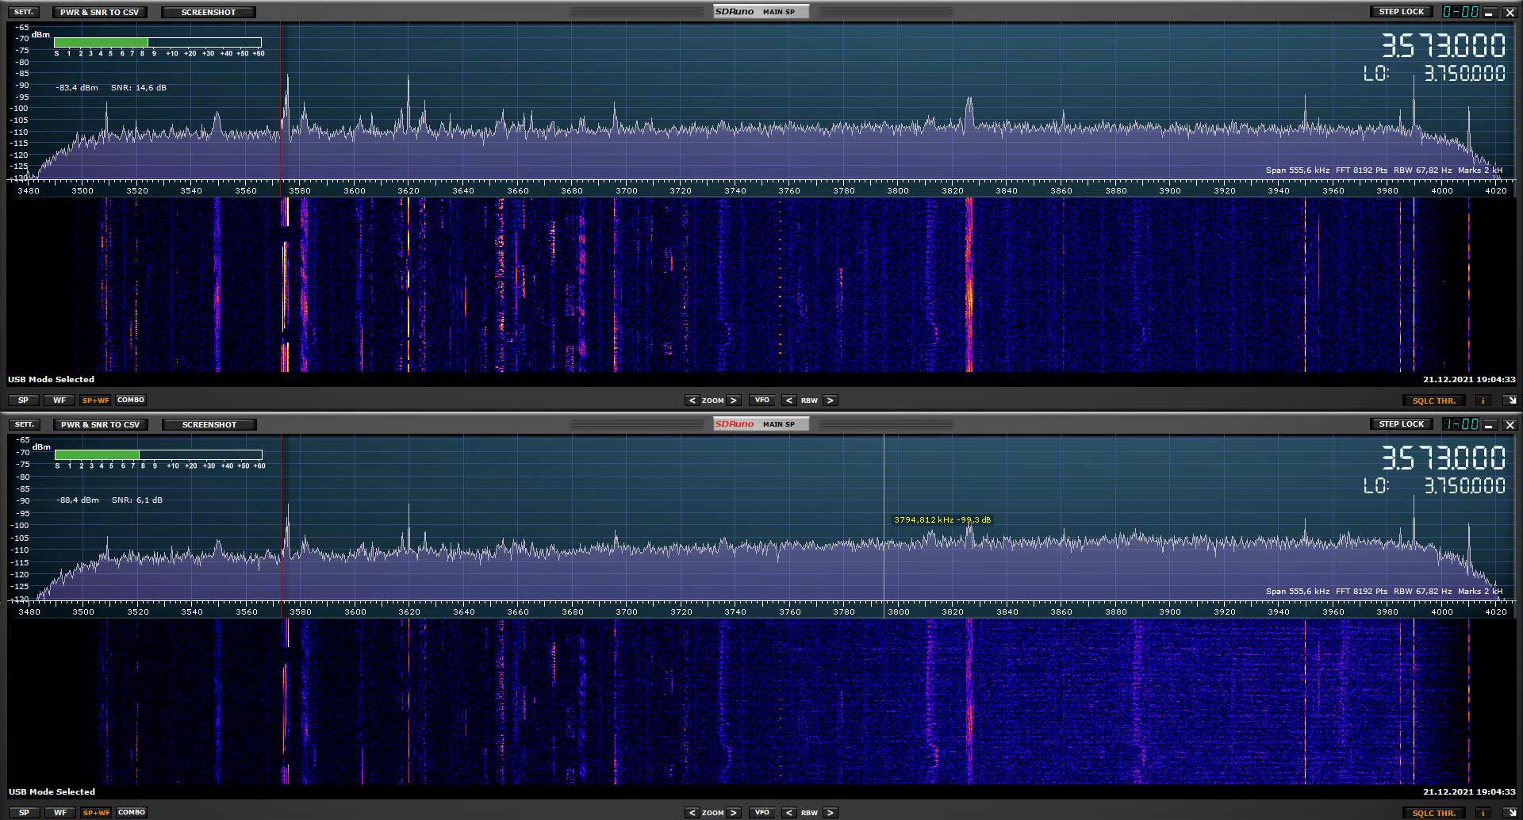Select SP+WF view in top window
1523x820 pixels.
[96, 400]
